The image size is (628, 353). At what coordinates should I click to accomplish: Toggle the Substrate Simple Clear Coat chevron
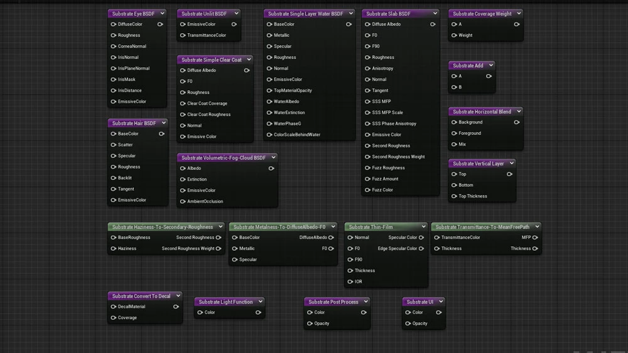pyautogui.click(x=249, y=60)
